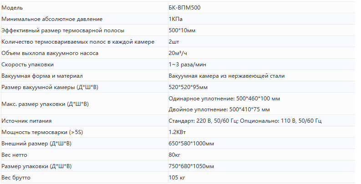Click the '80кг' net weight value

(175, 155)
